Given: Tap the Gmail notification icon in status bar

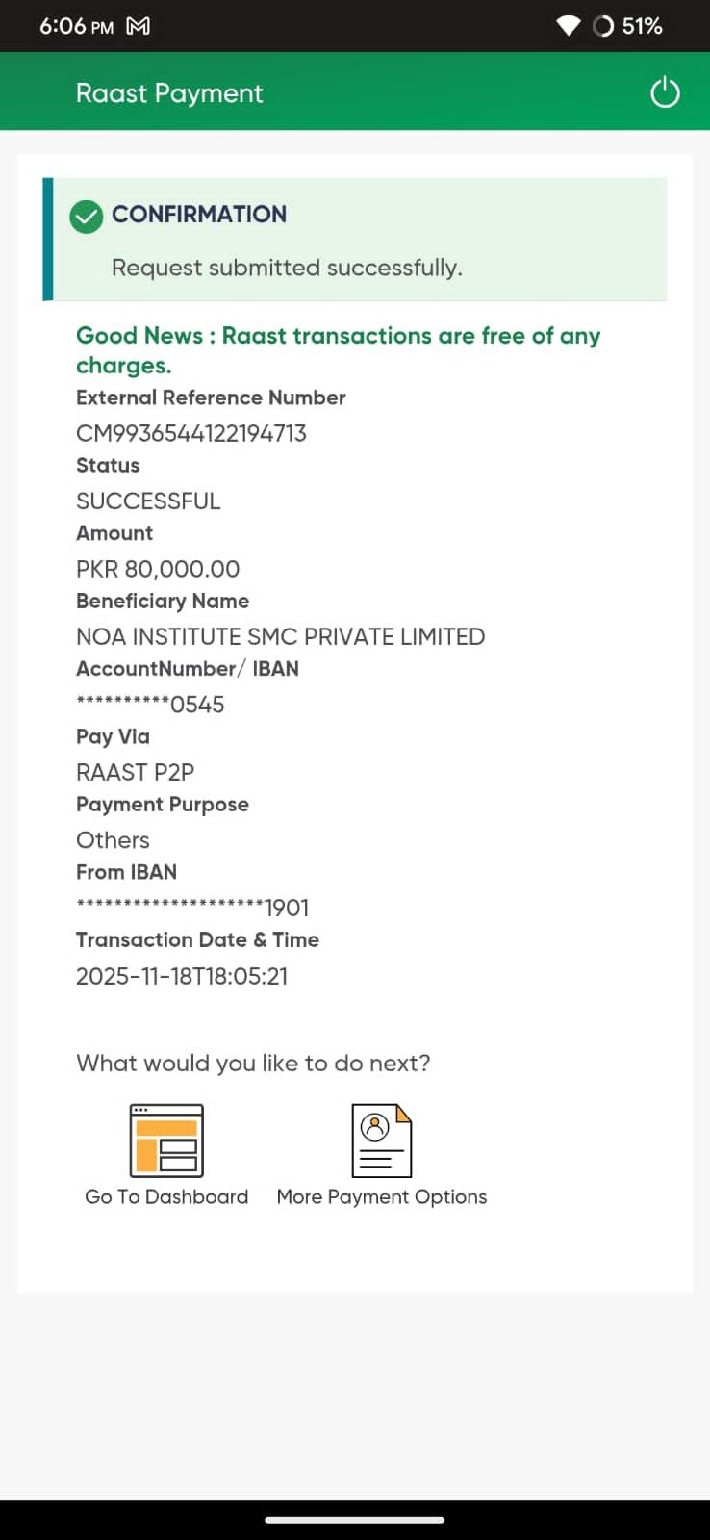Looking at the screenshot, I should pyautogui.click(x=139, y=26).
